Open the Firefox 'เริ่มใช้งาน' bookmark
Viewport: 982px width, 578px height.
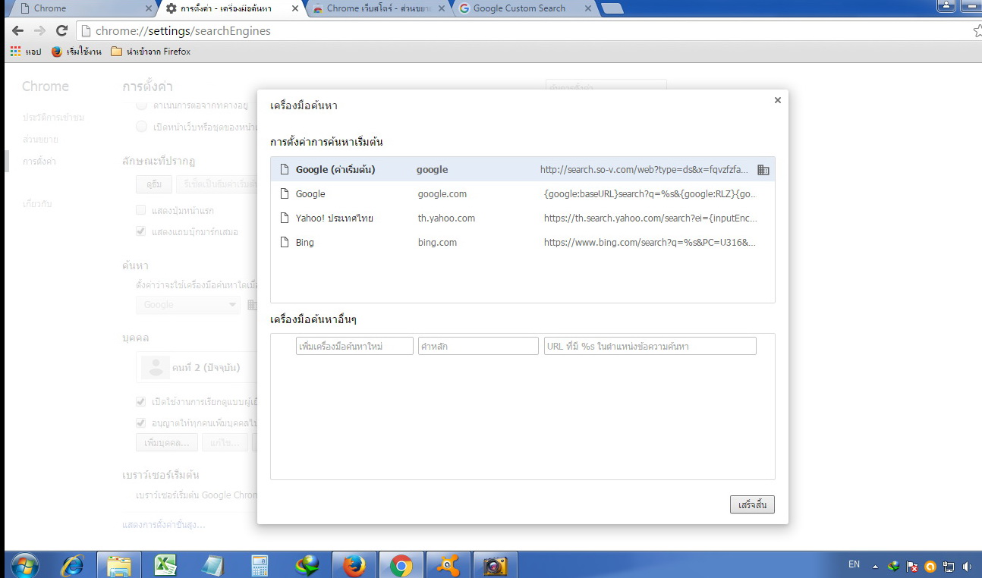[x=76, y=52]
